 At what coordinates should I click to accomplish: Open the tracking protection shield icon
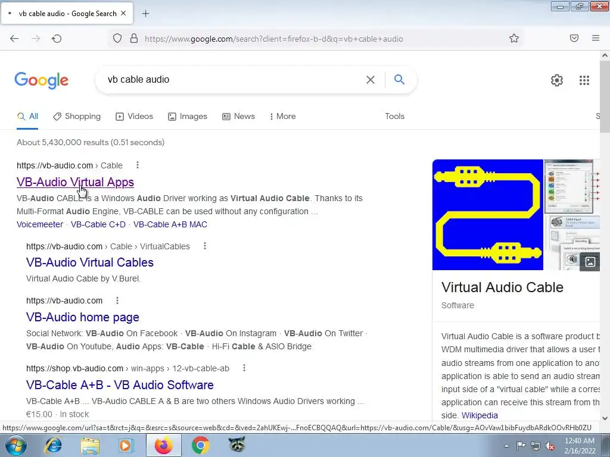click(117, 38)
